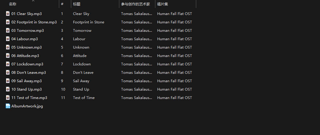Sort by the # track number column
Screen dimensions: 320x135
62,4
